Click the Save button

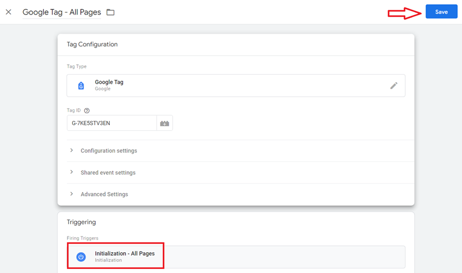tap(441, 12)
